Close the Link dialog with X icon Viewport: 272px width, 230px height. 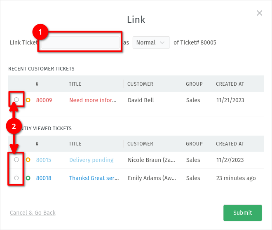259,13
